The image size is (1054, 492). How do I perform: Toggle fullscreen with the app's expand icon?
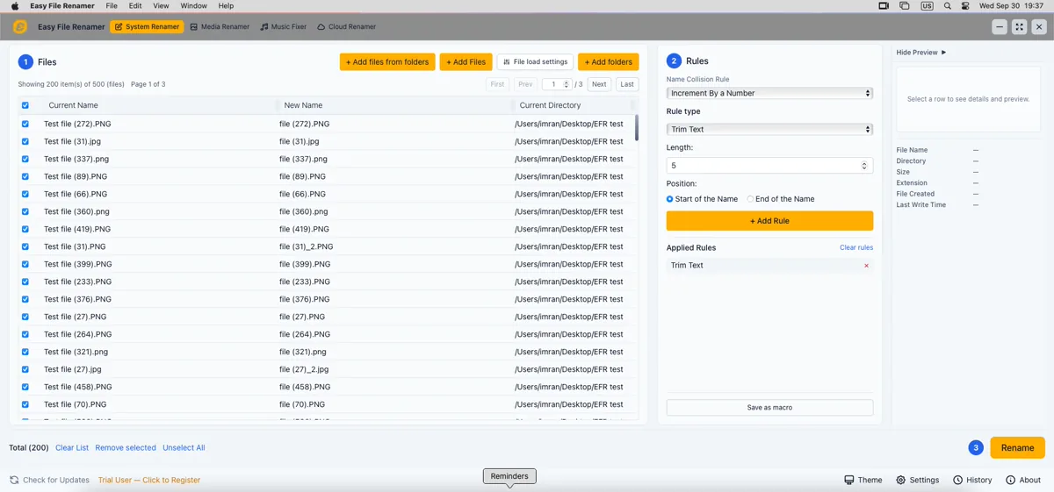1019,27
